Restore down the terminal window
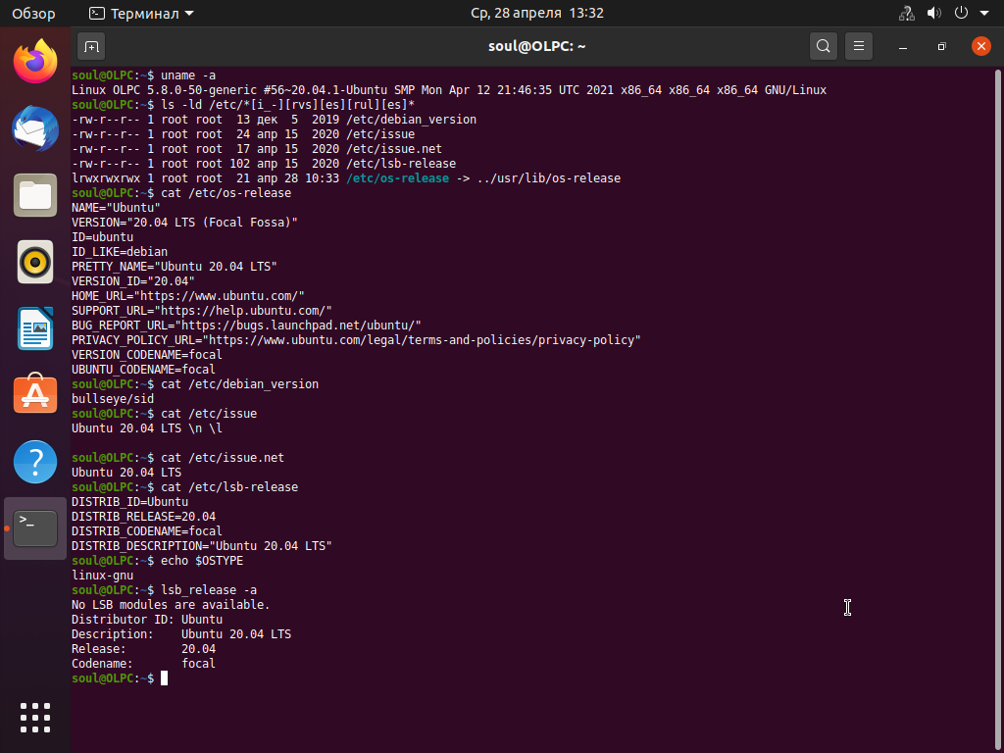The image size is (1004, 753). pos(941,46)
